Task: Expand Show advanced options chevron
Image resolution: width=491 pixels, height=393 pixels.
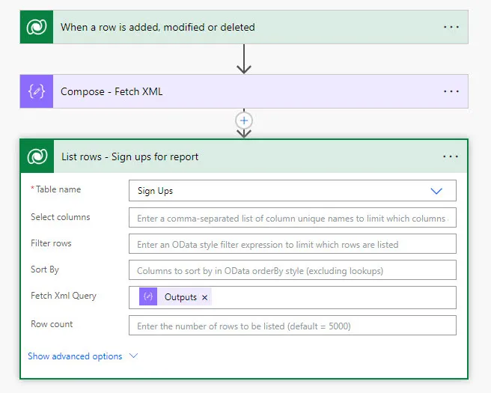Action: coord(134,356)
